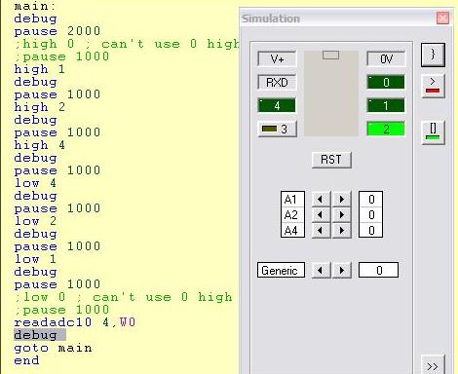The width and height of the screenshot is (458, 374).
Task: Select the A4 label
Action: [292, 230]
